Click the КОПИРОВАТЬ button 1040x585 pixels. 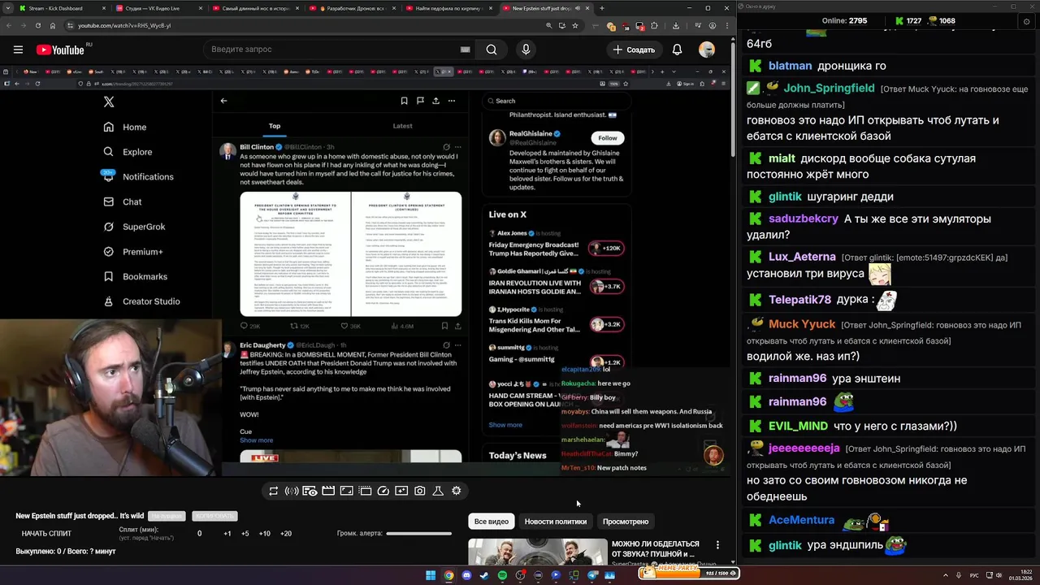pos(215,517)
